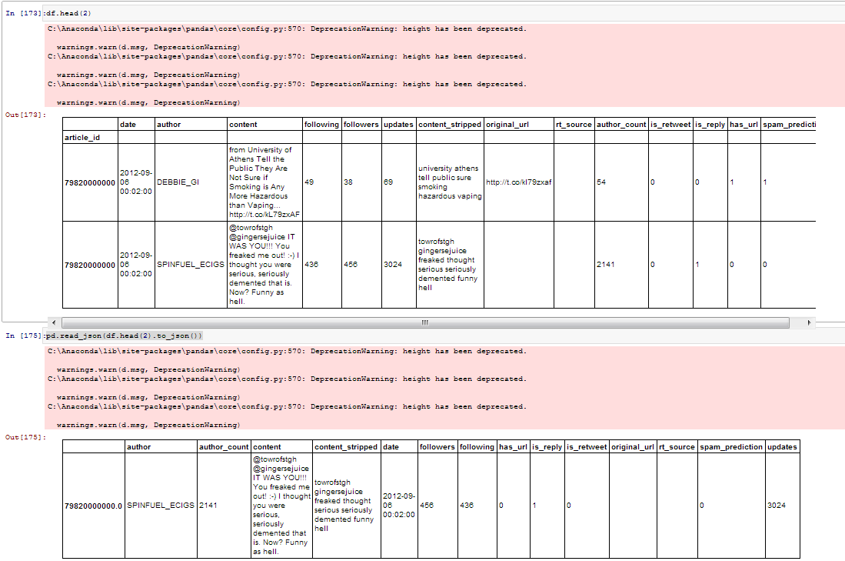Click original_url header in first table

tap(519, 124)
